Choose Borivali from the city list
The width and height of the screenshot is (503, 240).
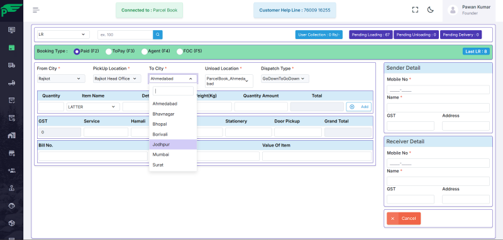pos(173,134)
